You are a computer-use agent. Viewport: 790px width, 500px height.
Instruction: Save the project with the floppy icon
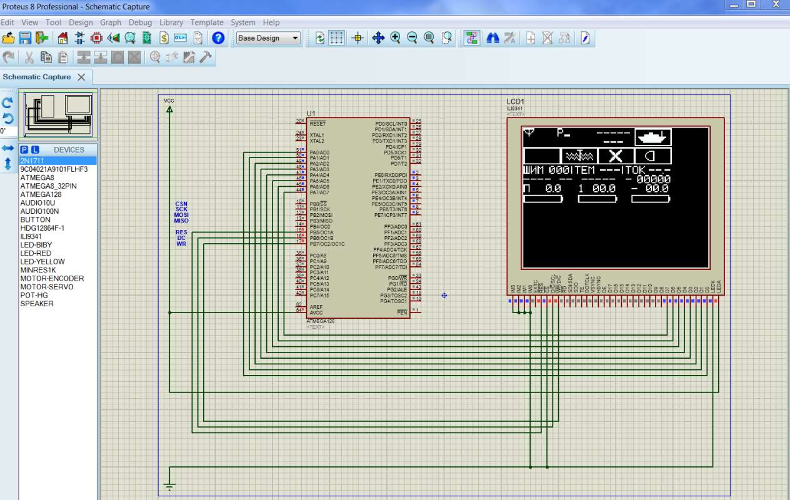(x=25, y=38)
